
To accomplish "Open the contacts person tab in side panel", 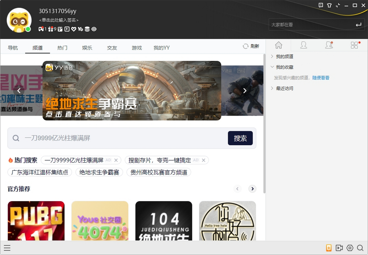I will (x=304, y=45).
